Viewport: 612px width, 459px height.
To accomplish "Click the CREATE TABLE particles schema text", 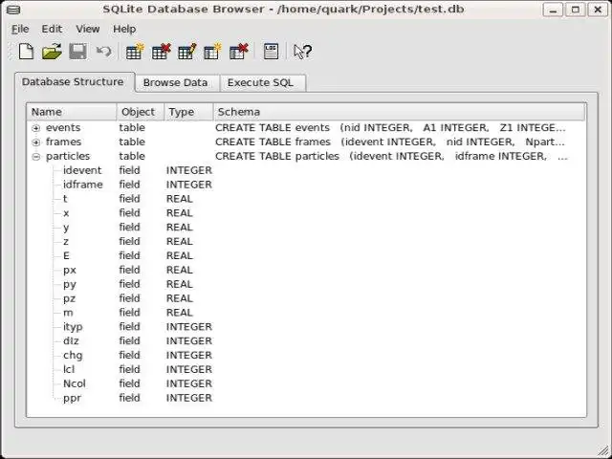I will pyautogui.click(x=391, y=156).
